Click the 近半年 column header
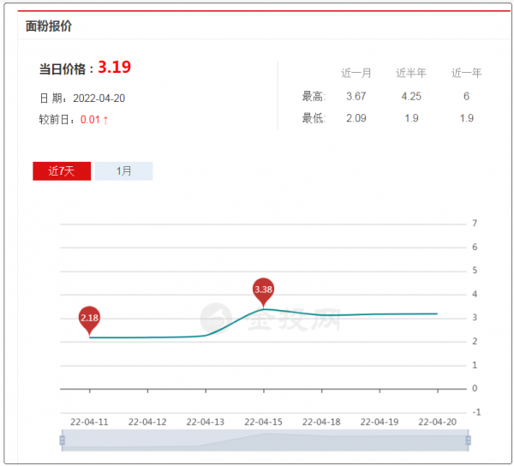This screenshot has width=514, height=466. click(x=411, y=73)
